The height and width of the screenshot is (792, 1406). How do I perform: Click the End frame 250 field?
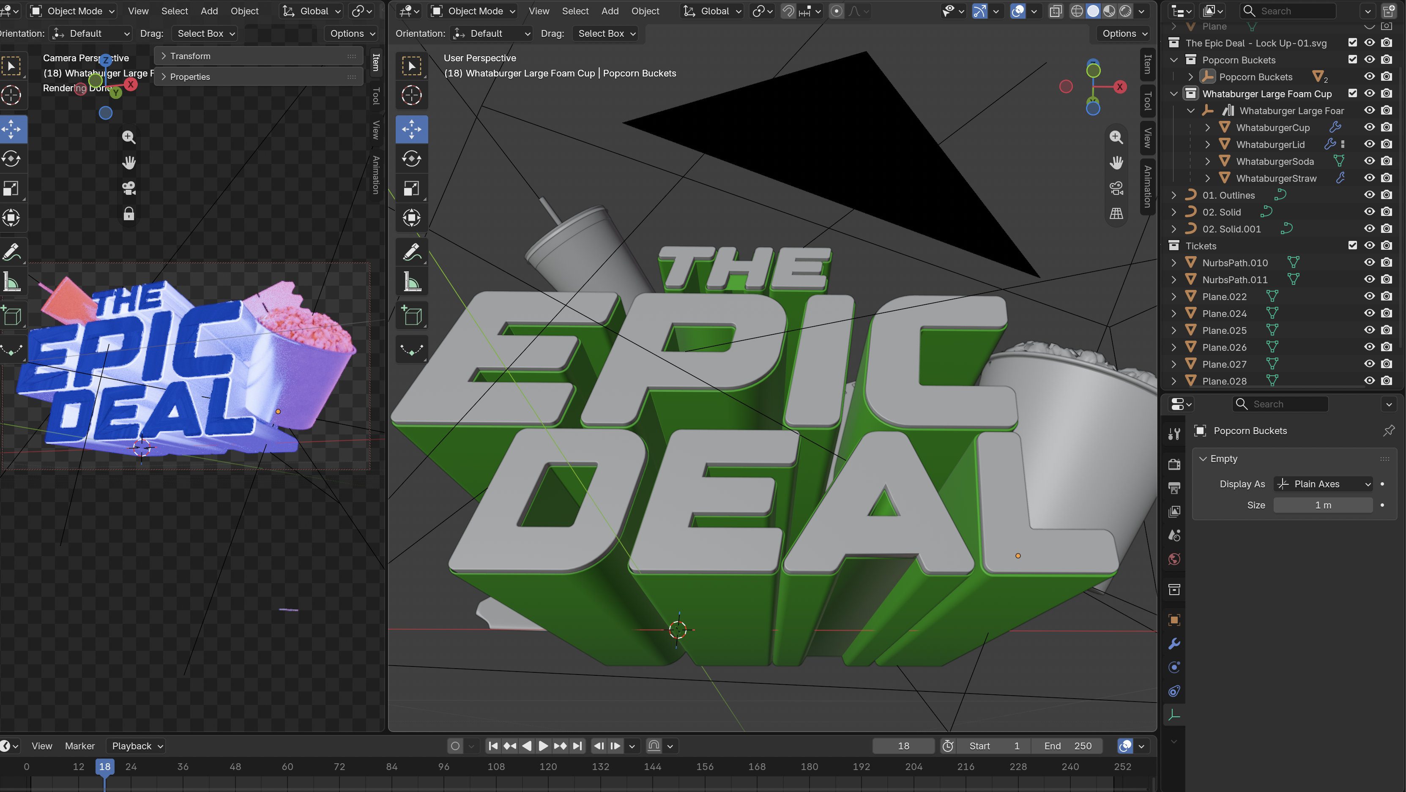pos(1067,746)
